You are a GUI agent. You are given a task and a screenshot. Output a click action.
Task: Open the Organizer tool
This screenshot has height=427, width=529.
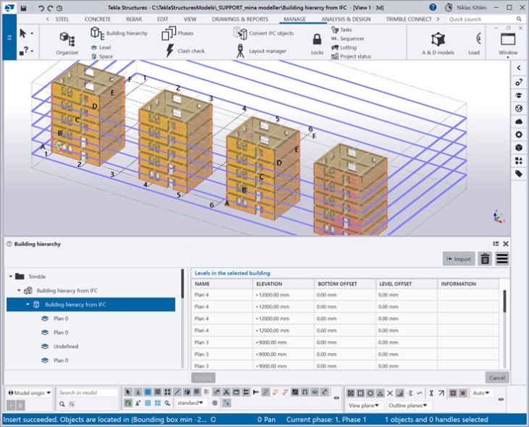pyautogui.click(x=67, y=41)
